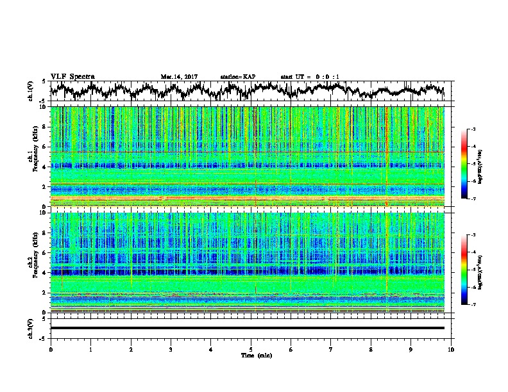Click the 'start UT = 0 : 0 : 1' text
508x392 pixels.
point(310,77)
